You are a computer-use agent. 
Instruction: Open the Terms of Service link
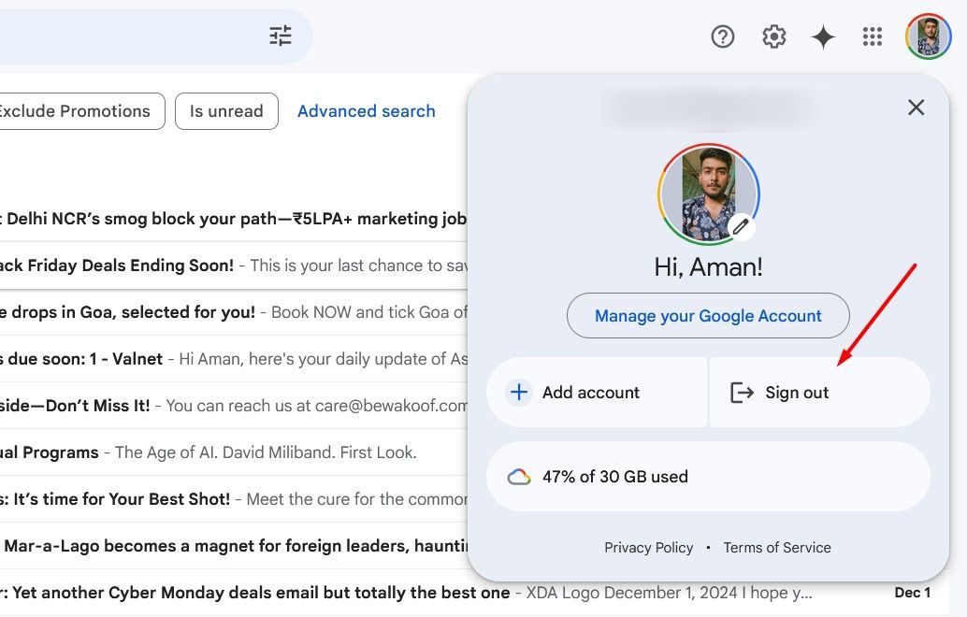[776, 548]
